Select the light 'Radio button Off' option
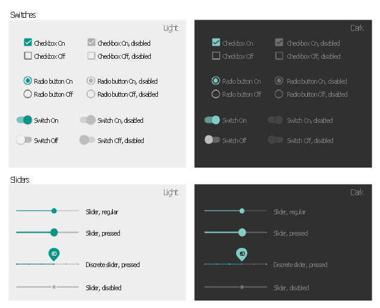 [28, 94]
